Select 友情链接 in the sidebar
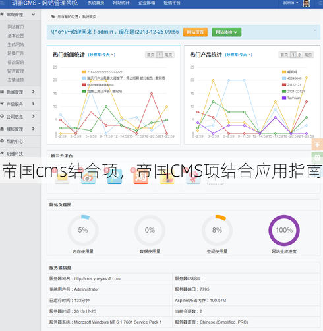Image resolution: width=323 pixels, height=331 pixels. 16,80
